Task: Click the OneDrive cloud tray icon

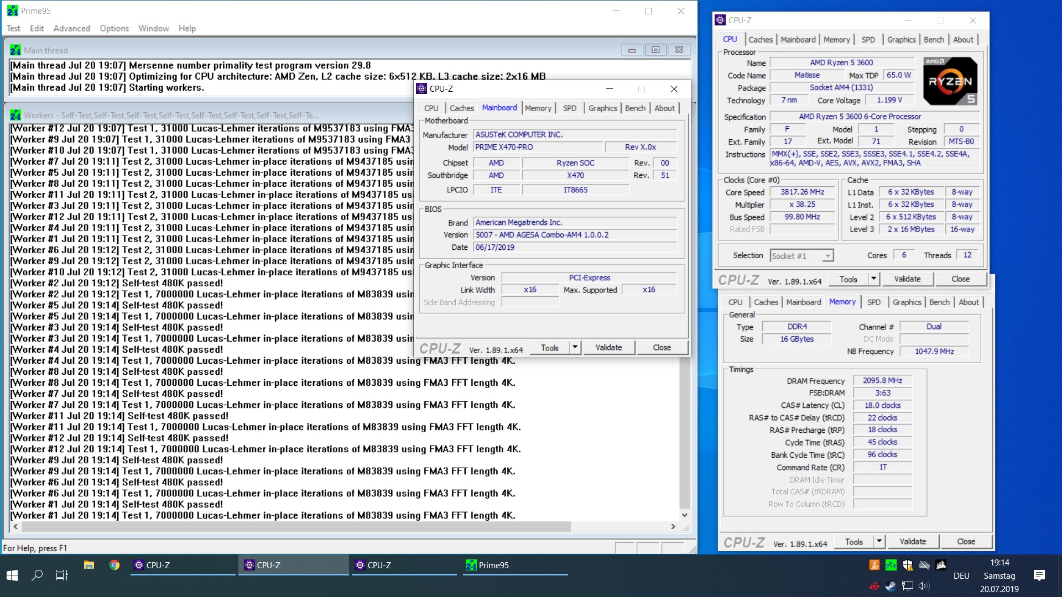Action: pyautogui.click(x=924, y=565)
